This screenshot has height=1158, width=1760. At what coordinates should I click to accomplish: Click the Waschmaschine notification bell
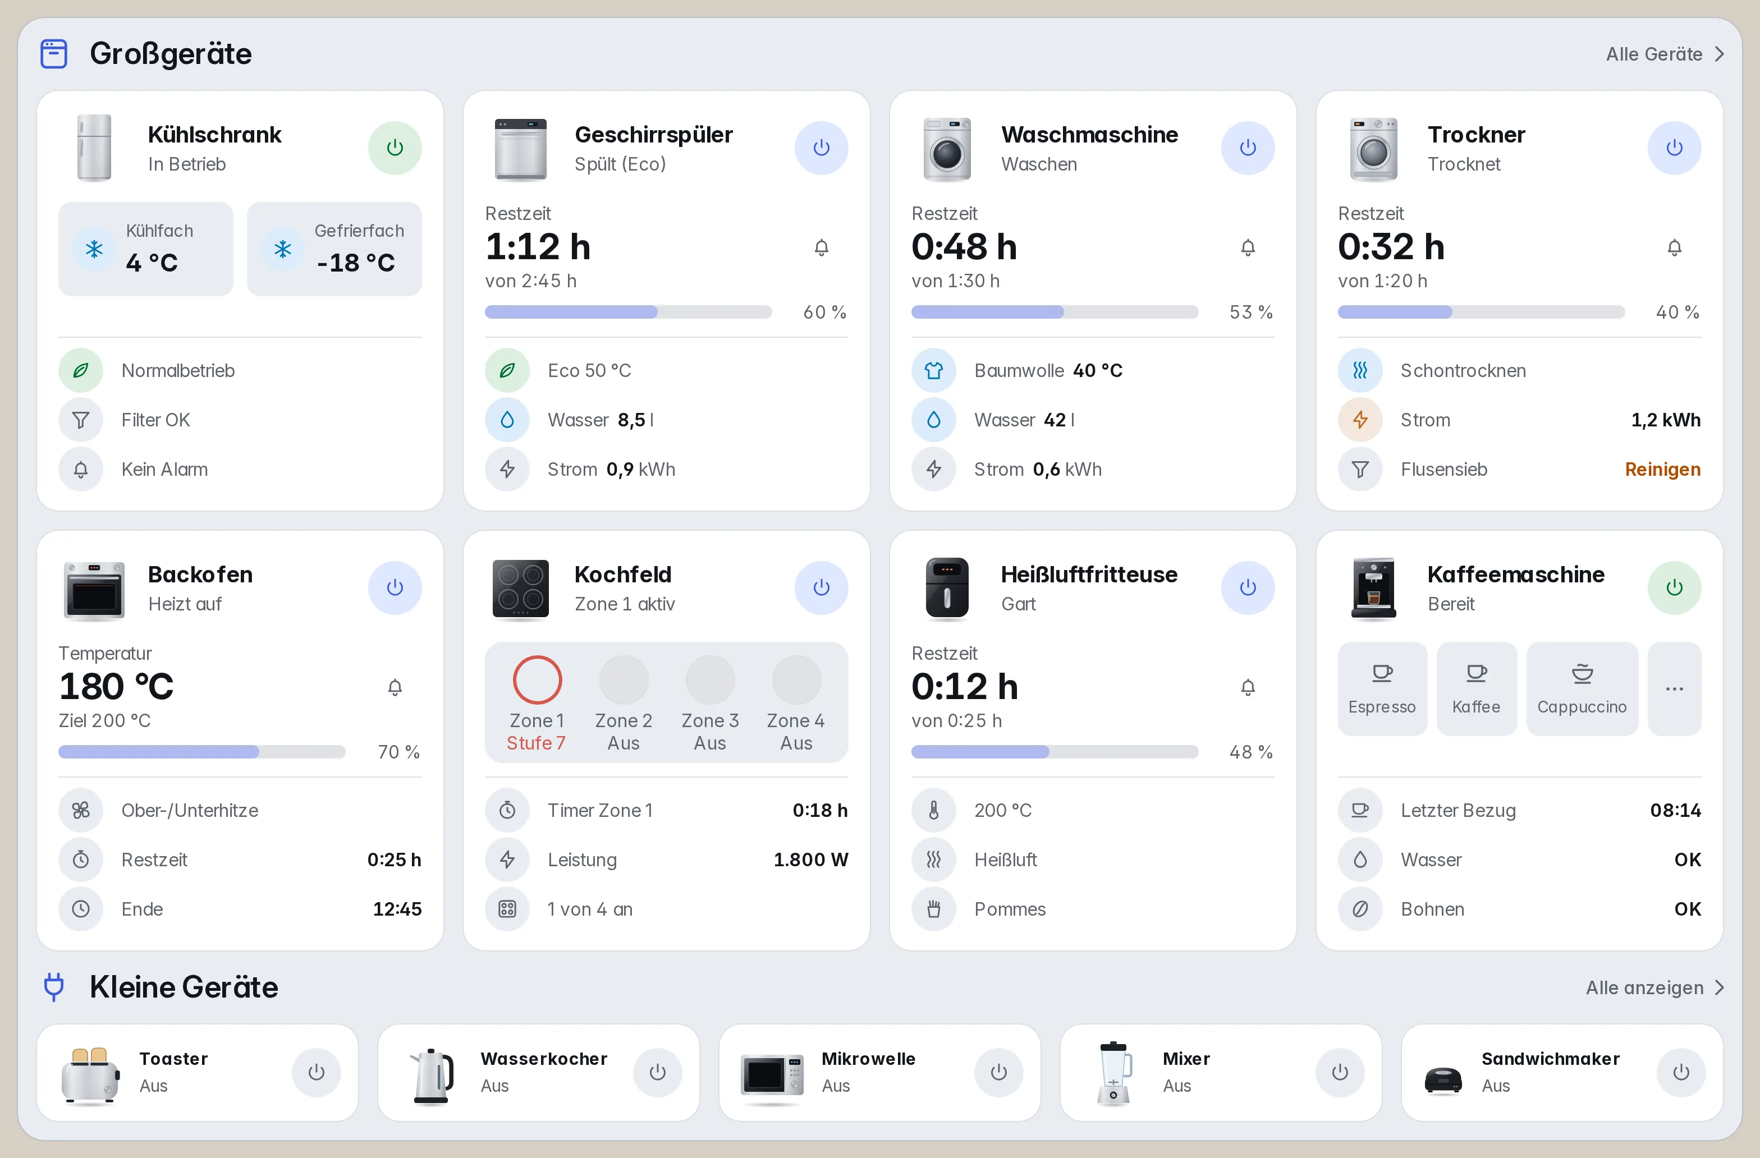pos(1248,248)
